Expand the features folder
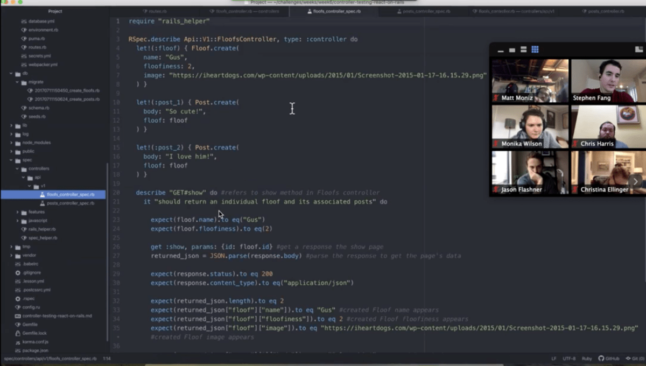 pos(17,212)
